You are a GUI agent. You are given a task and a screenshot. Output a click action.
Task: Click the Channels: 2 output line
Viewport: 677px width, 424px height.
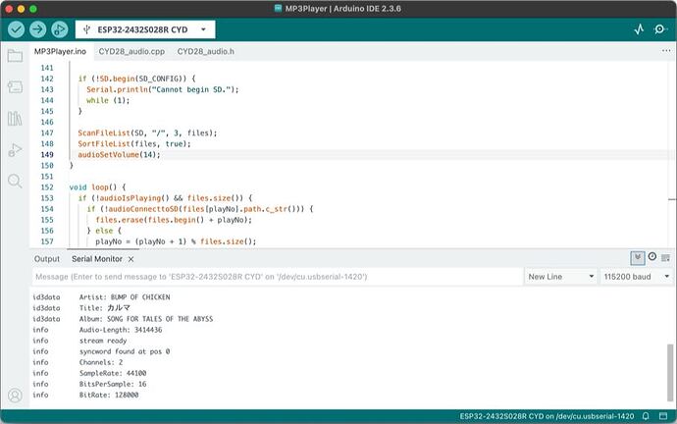click(101, 362)
